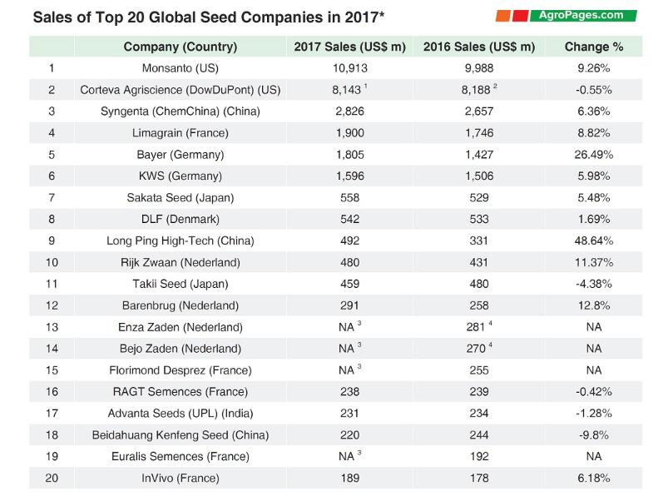The image size is (663, 496).
Task: Click the Limagrain (France) cell
Action: coord(180,133)
